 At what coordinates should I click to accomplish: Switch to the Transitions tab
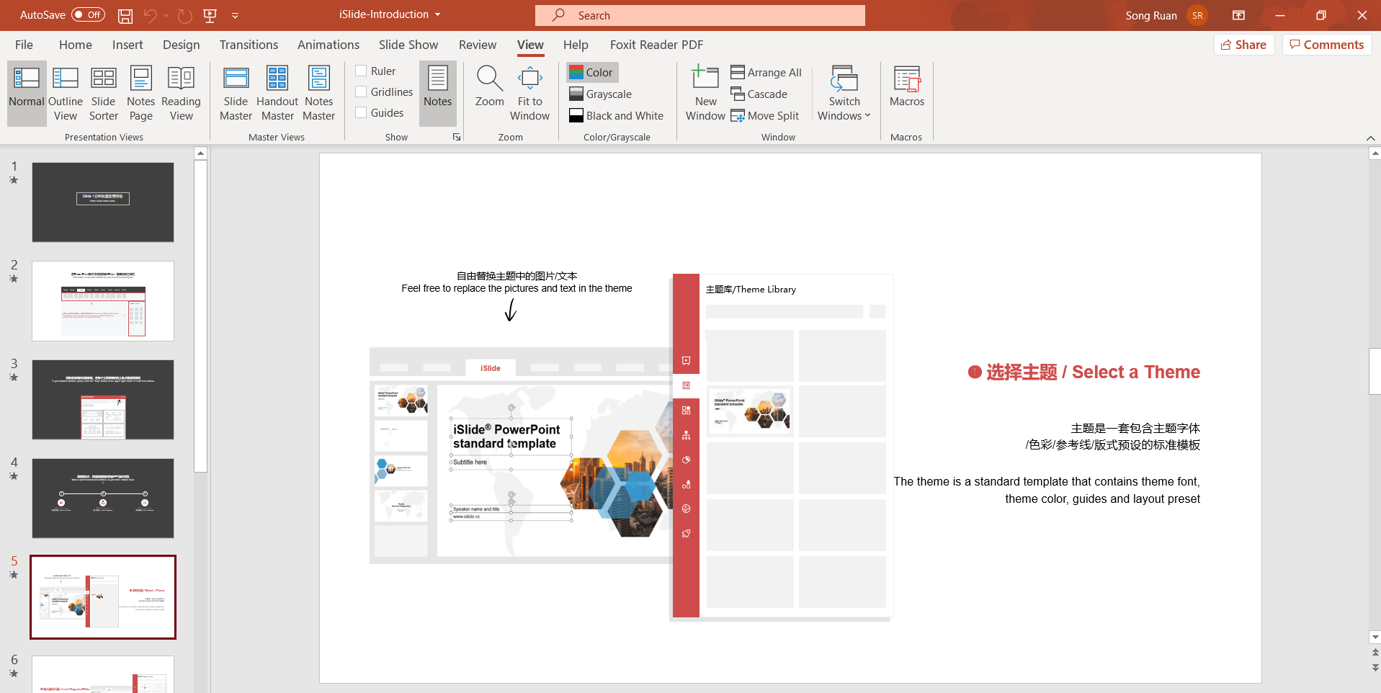coord(249,45)
